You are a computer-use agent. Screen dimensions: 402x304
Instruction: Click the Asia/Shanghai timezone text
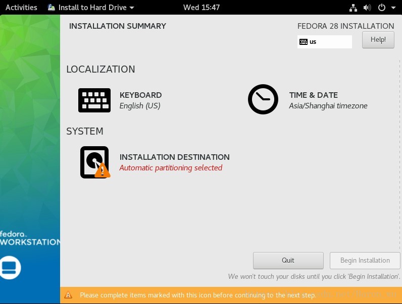click(328, 106)
